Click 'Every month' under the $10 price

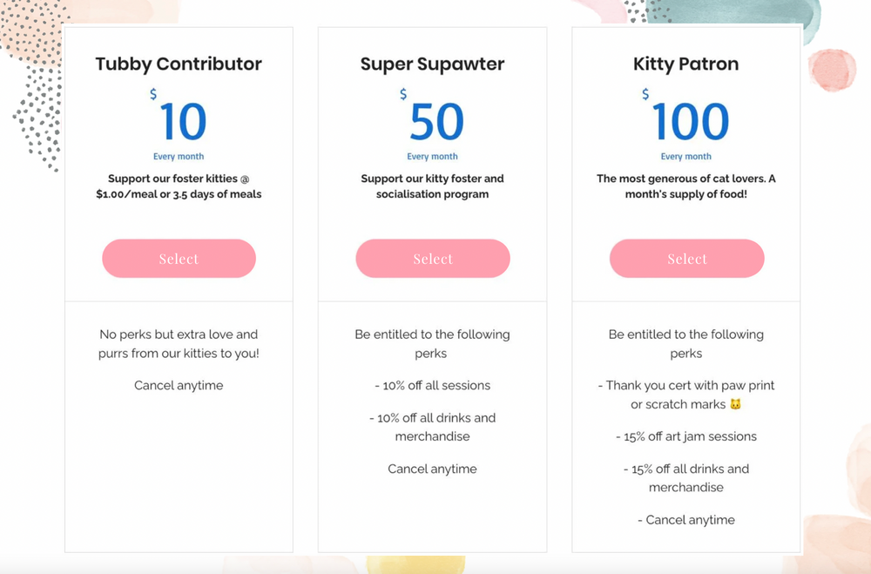pyautogui.click(x=179, y=155)
